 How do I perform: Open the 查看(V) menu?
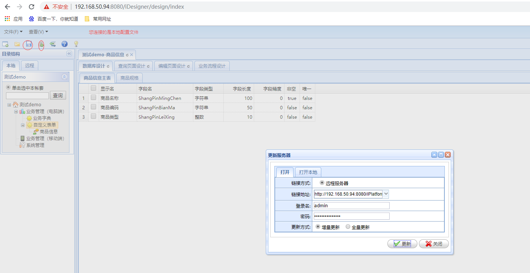coord(38,32)
